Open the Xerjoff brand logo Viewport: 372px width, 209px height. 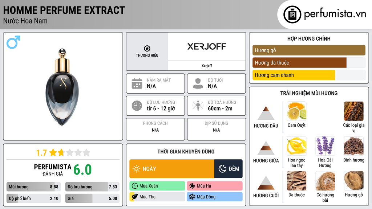207,46
